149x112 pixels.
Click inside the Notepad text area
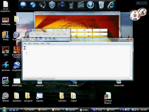tap(77, 61)
